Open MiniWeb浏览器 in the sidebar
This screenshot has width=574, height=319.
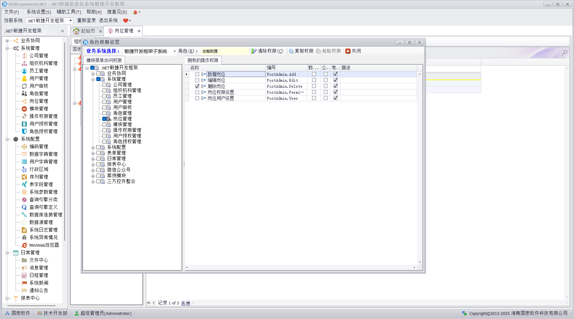coord(44,245)
